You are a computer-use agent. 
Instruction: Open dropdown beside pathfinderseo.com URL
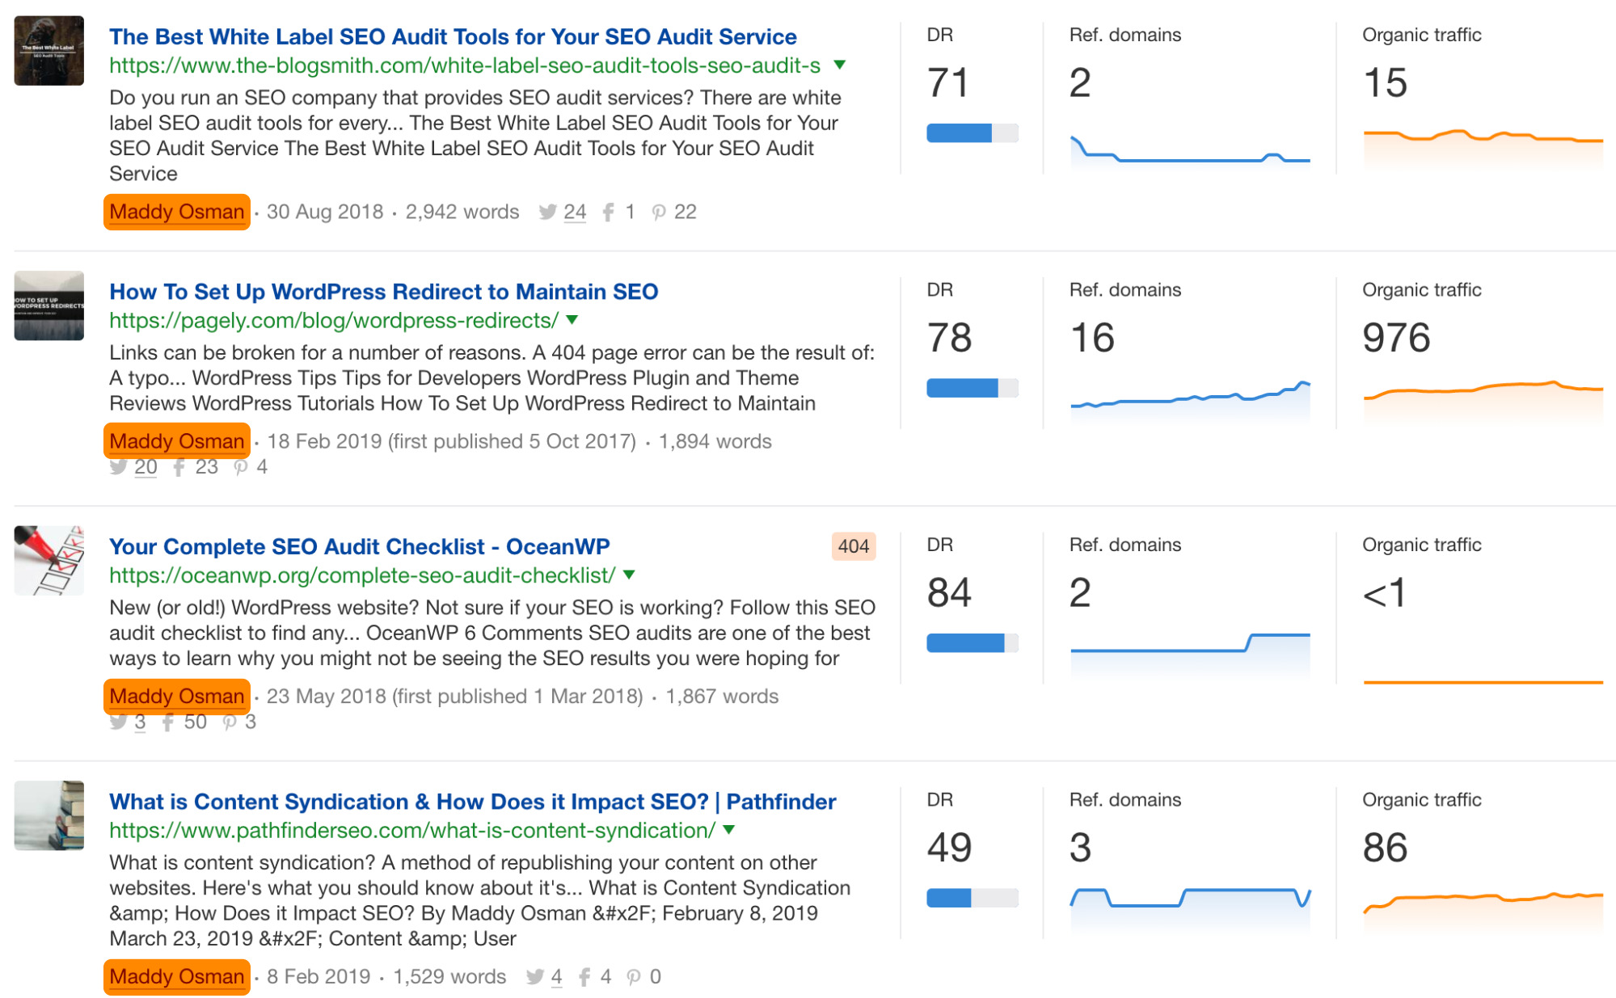[x=729, y=830]
